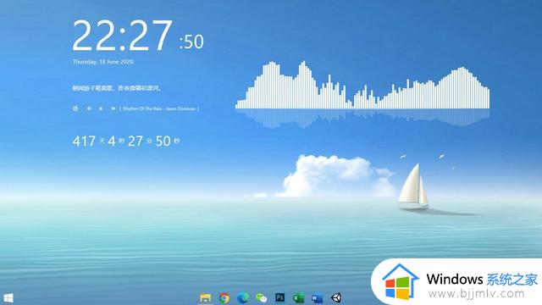Skip to the previous track
The height and width of the screenshot is (305, 542).
[88, 108]
